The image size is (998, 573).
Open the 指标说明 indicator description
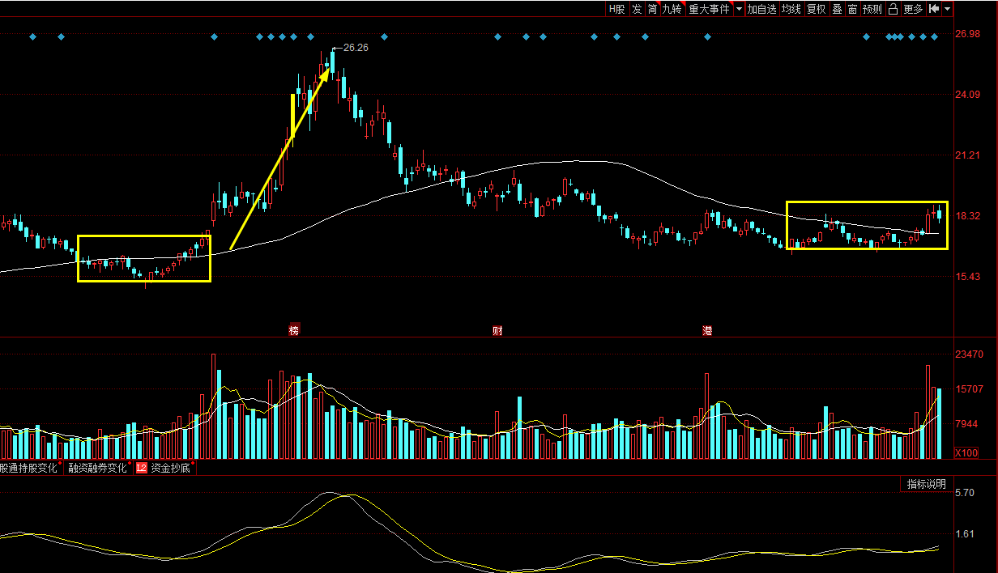tap(926, 484)
